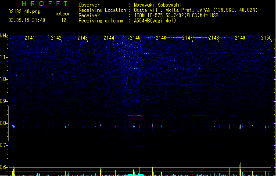Click the HROFFT title text
The image size is (276, 176).
coord(45,4)
